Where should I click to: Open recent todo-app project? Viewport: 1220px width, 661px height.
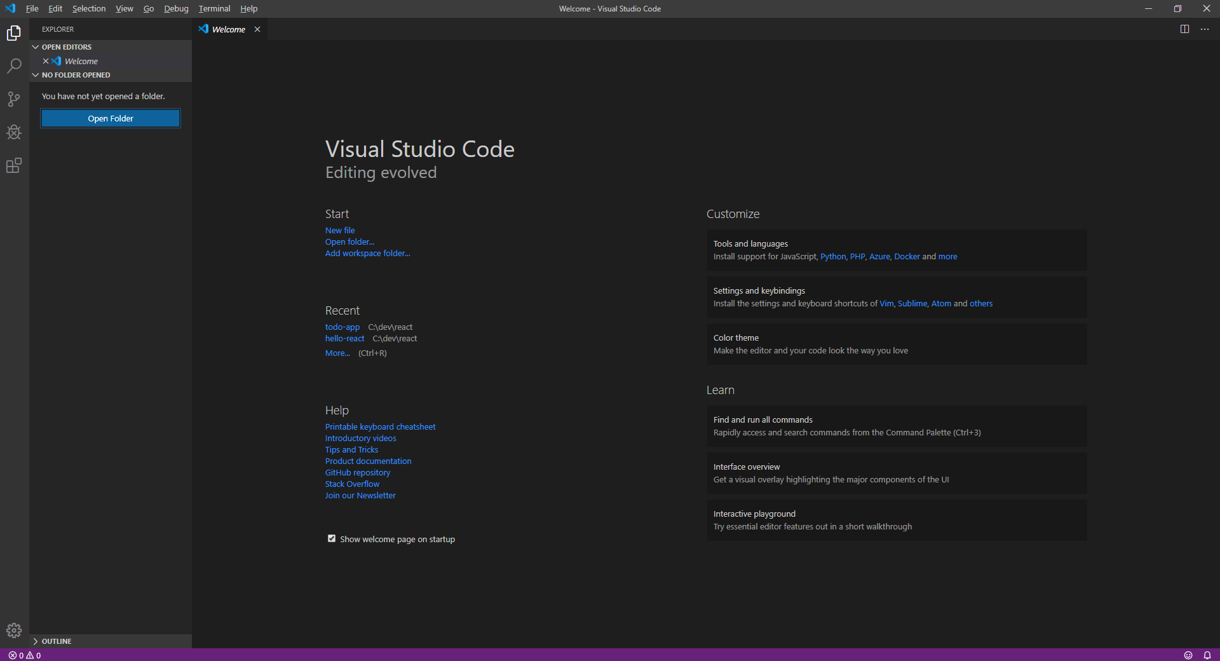(x=342, y=327)
